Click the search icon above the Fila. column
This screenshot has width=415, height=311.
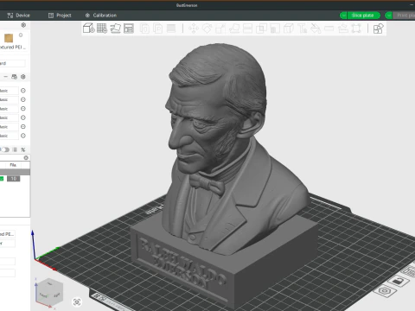[26, 157]
